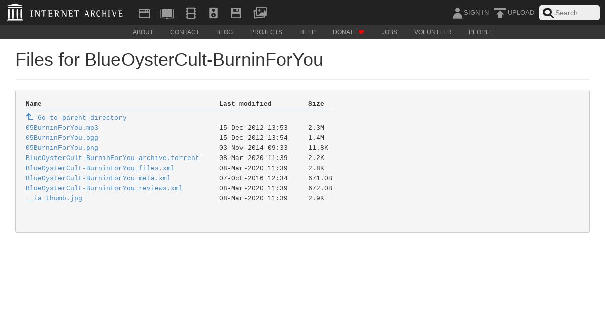Select date 15-Dec-2012 13:54
Screen dimensions: 605x318
pyautogui.click(x=254, y=138)
